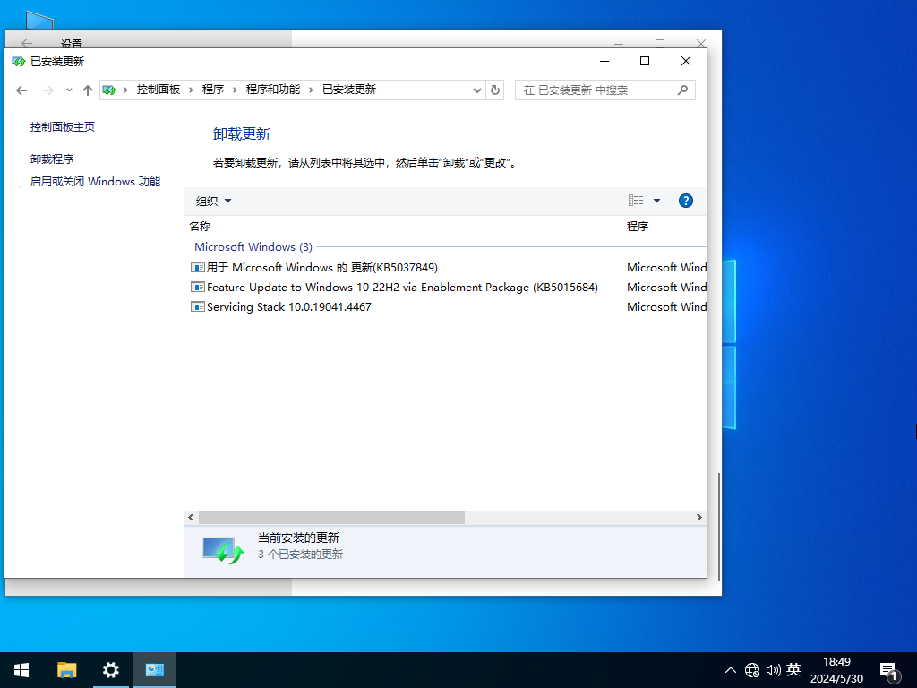Open the notification center from the taskbar
This screenshot has width=917, height=688.
(889, 669)
